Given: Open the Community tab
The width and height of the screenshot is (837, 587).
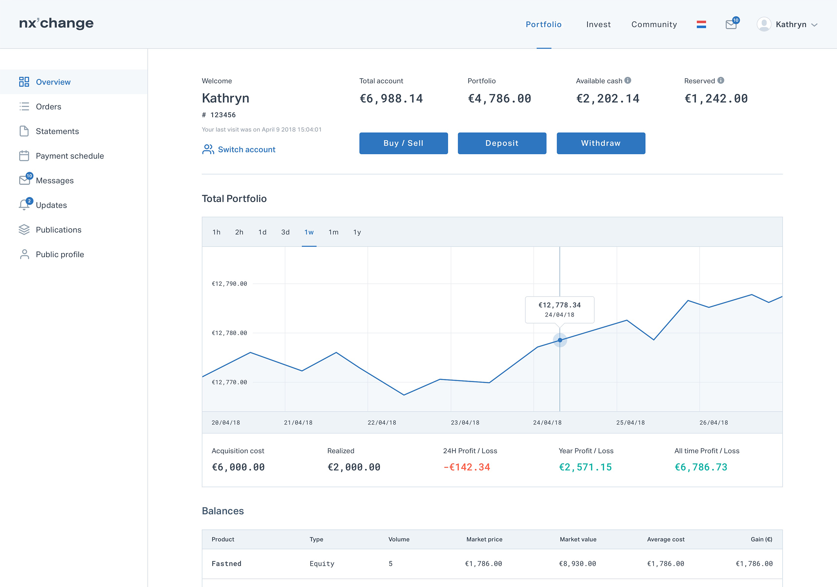Looking at the screenshot, I should click(x=654, y=24).
